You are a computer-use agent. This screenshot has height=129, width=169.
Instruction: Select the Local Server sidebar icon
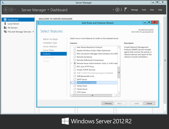[x=5, y=24]
